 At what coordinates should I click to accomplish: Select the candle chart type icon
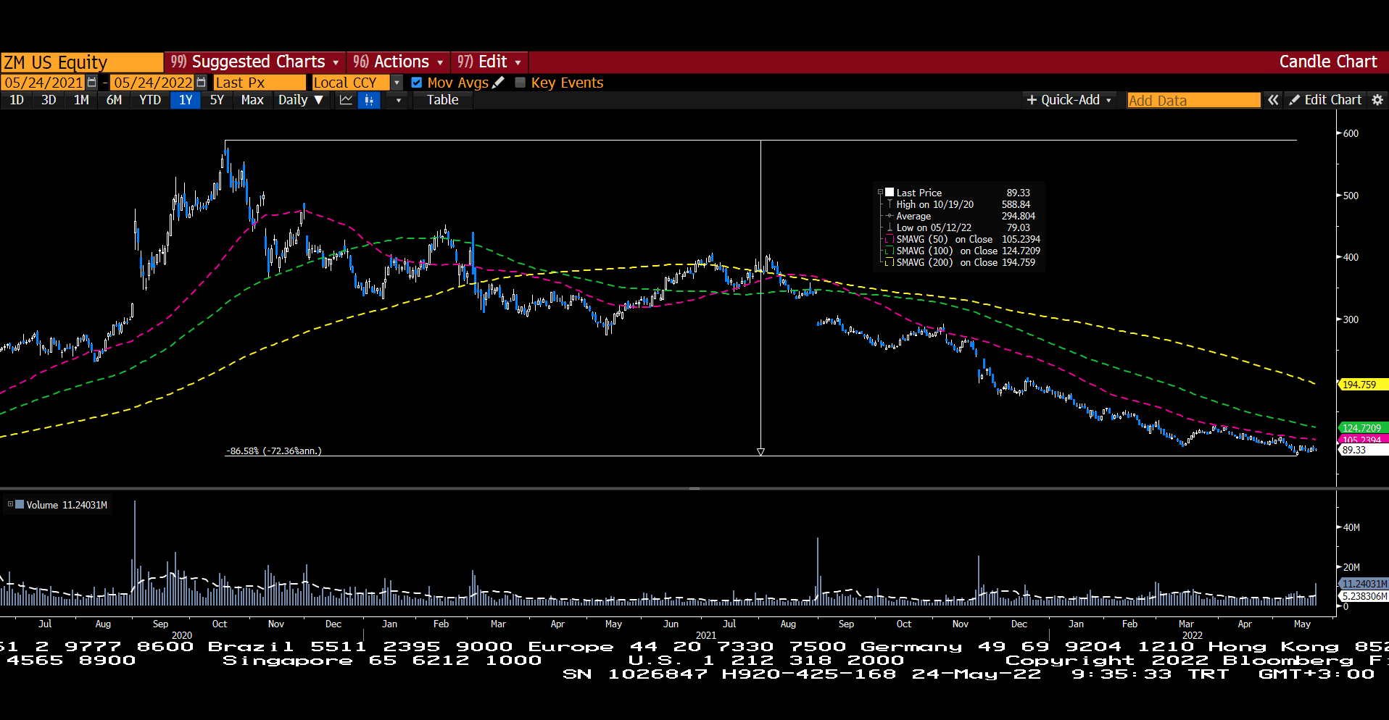[x=369, y=100]
